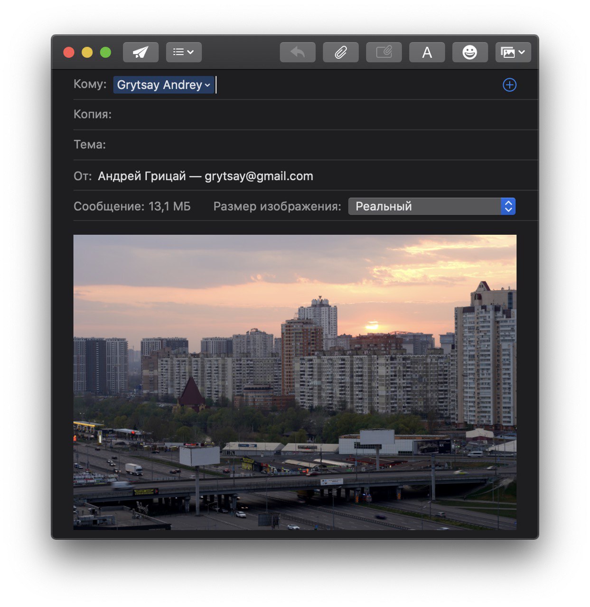Add contact with blue plus circle

[509, 85]
